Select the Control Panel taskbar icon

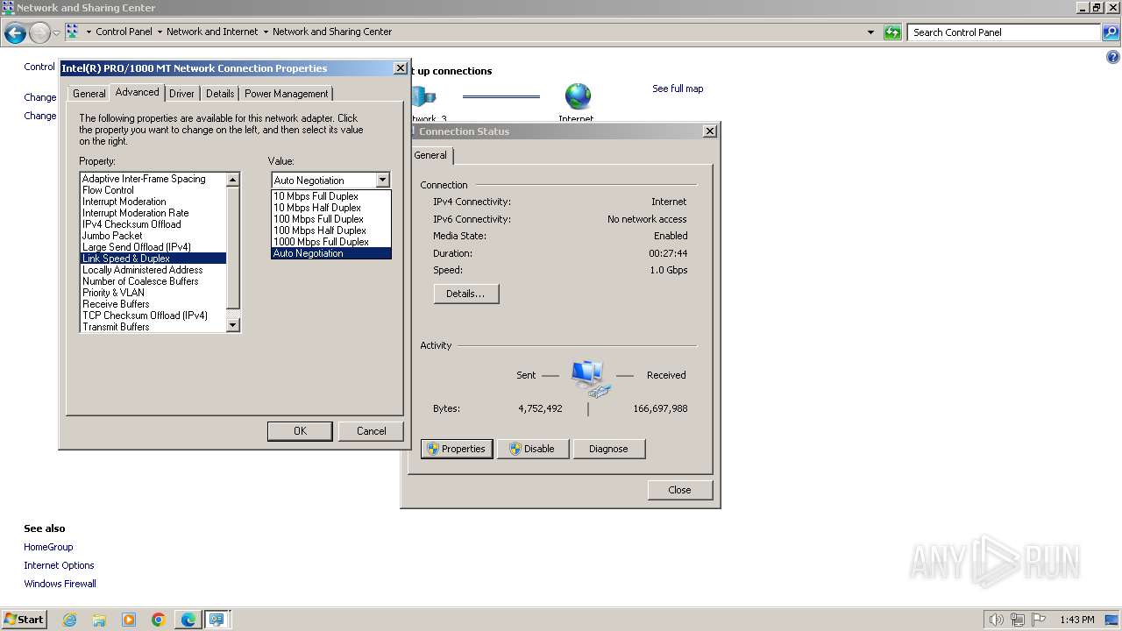tap(217, 620)
